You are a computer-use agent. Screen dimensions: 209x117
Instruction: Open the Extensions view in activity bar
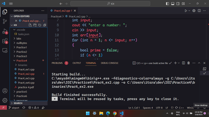(x=5, y=41)
